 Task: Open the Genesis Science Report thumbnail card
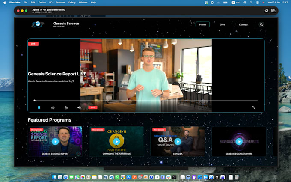(55, 141)
